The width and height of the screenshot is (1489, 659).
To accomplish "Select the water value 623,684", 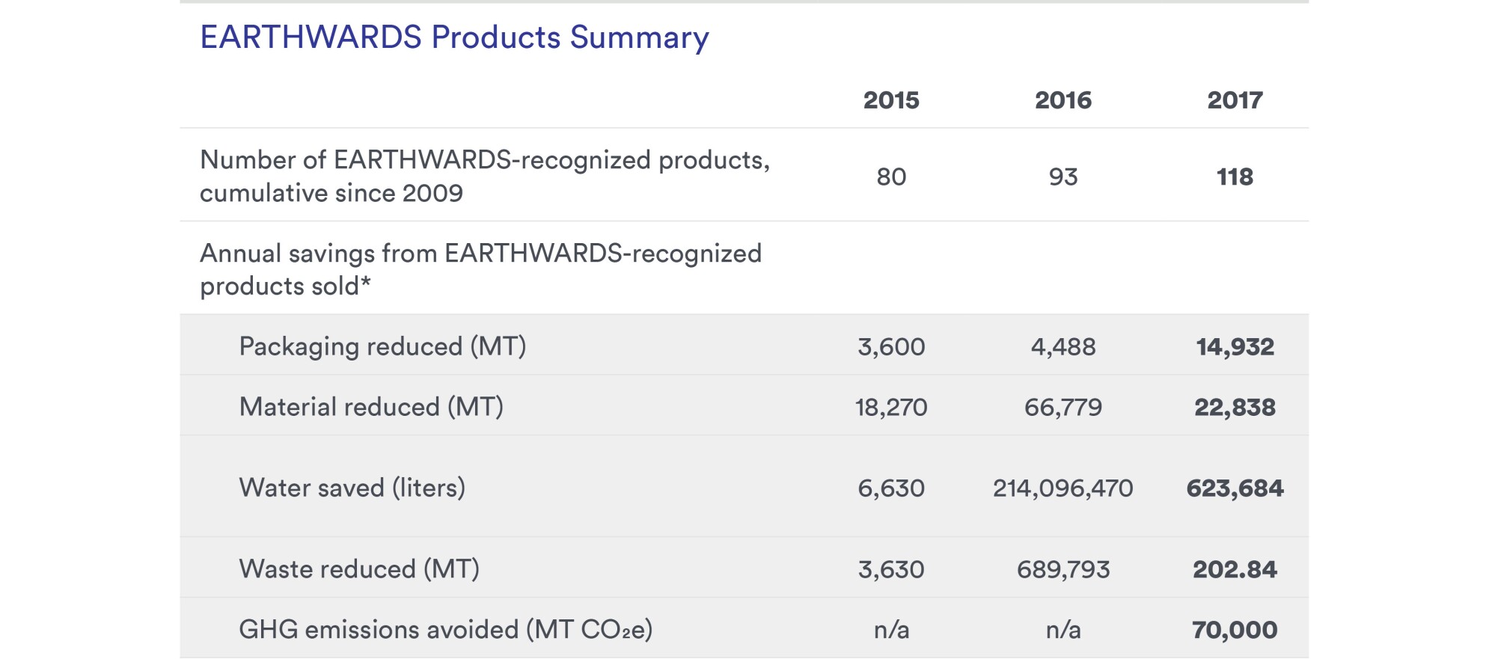I will click(1235, 488).
